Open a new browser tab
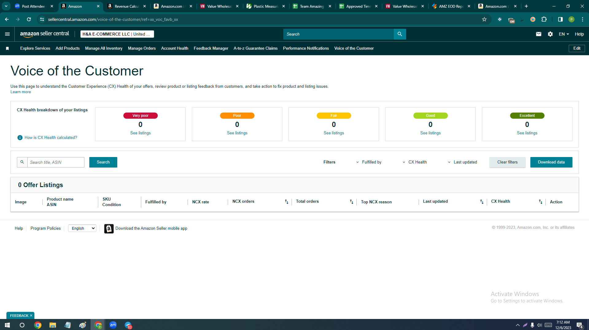The height and width of the screenshot is (330, 589). click(526, 6)
